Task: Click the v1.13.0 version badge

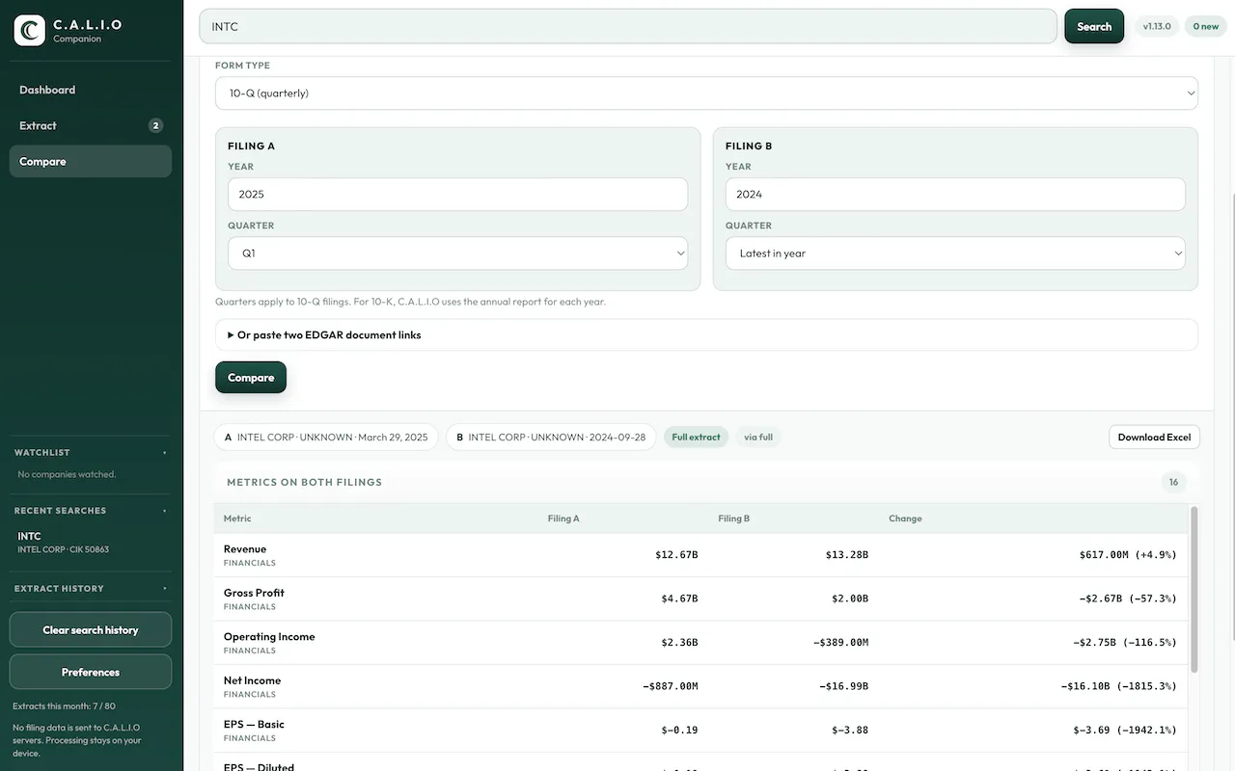Action: point(1157,26)
